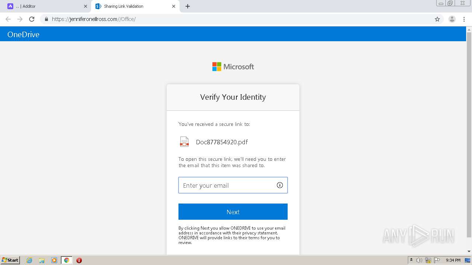Image resolution: width=472 pixels, height=265 pixels.
Task: Click the Doc877854920.pdf file name
Action: click(222, 142)
